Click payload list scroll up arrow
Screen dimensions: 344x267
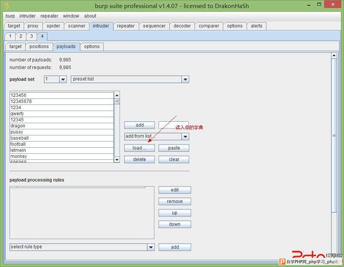[117, 95]
